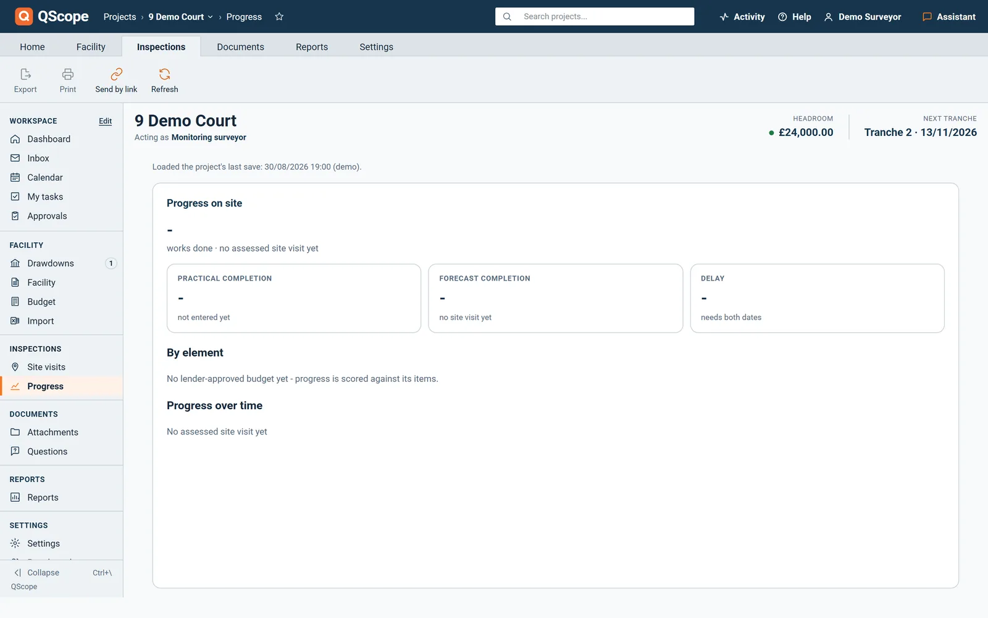Star this project as favorite
The width and height of the screenshot is (988, 618).
coord(279,17)
